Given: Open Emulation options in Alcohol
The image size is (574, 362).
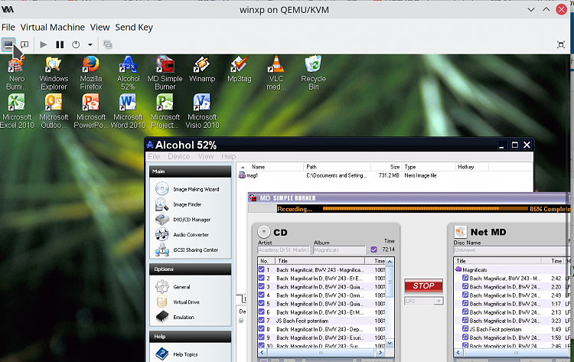Looking at the screenshot, I should [x=175, y=317].
